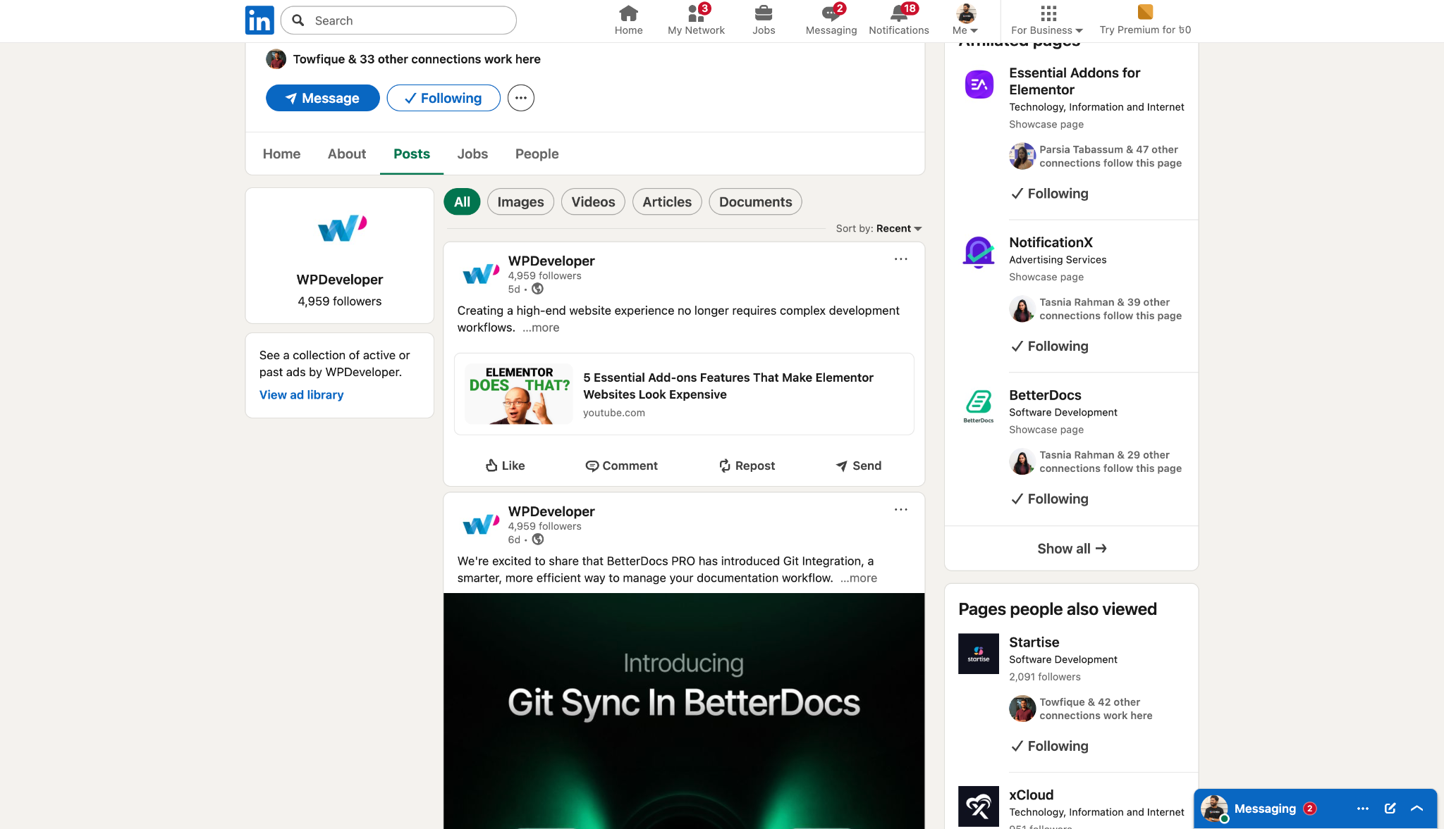The width and height of the screenshot is (1444, 829).
Task: Click the Message button
Action: [x=323, y=98]
